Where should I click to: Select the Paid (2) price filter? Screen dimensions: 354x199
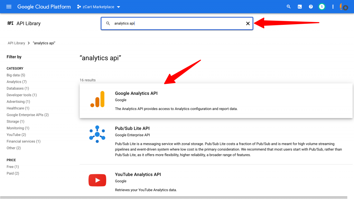pos(13,173)
